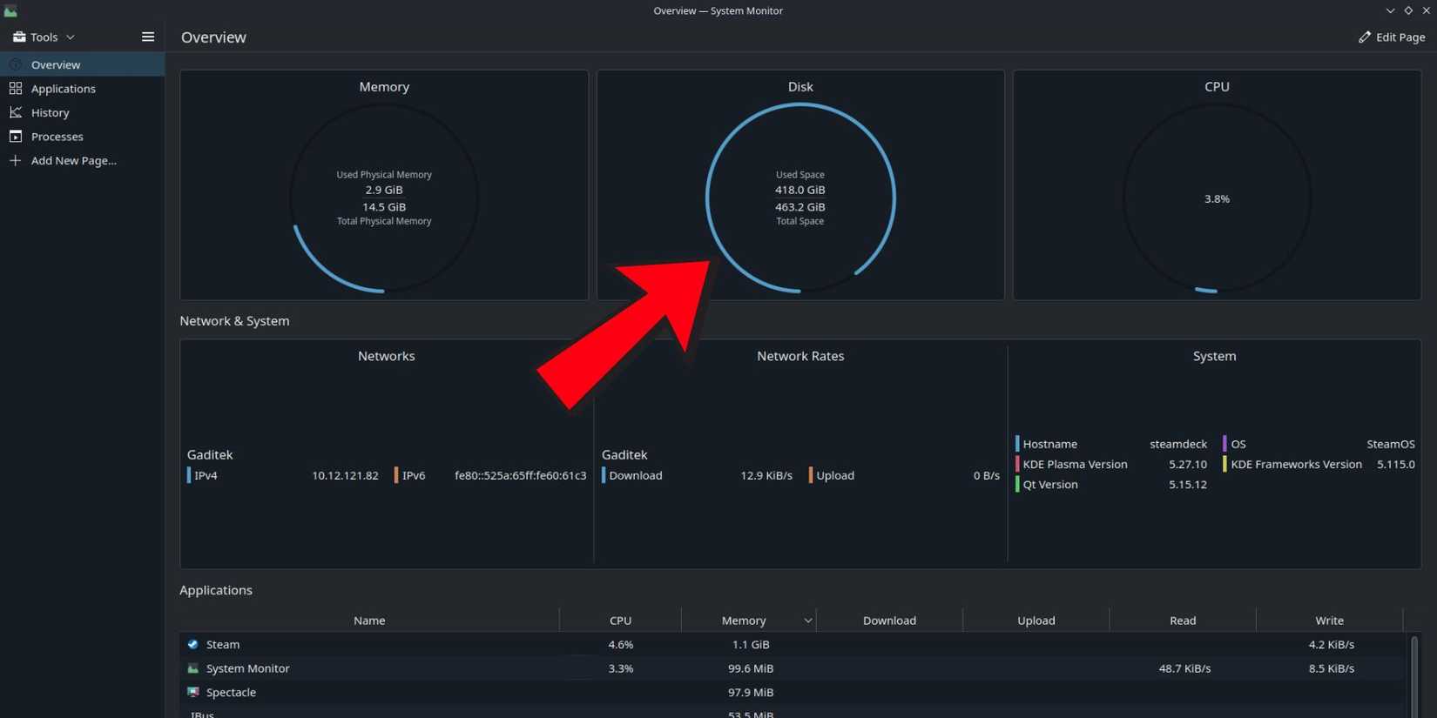Click the History chart icon

pos(15,112)
